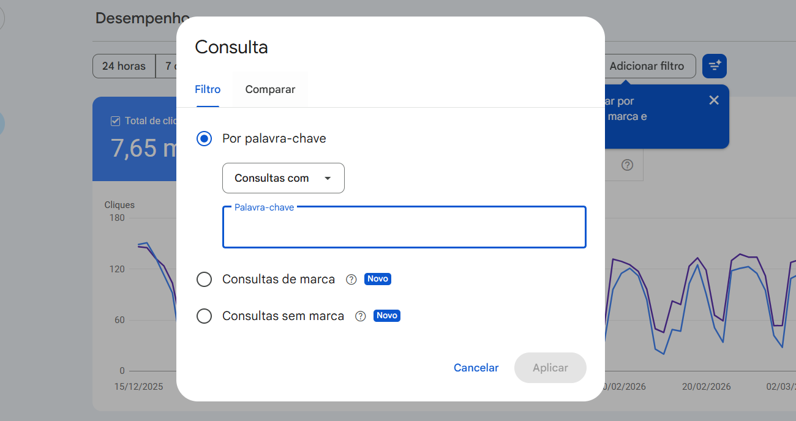Open help icon beside Consultas de marca
Screen dimensions: 796x421
[x=351, y=279]
